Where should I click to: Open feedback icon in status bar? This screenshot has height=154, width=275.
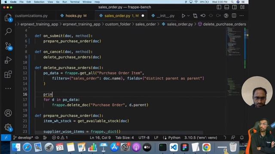pyautogui.click(x=233, y=138)
